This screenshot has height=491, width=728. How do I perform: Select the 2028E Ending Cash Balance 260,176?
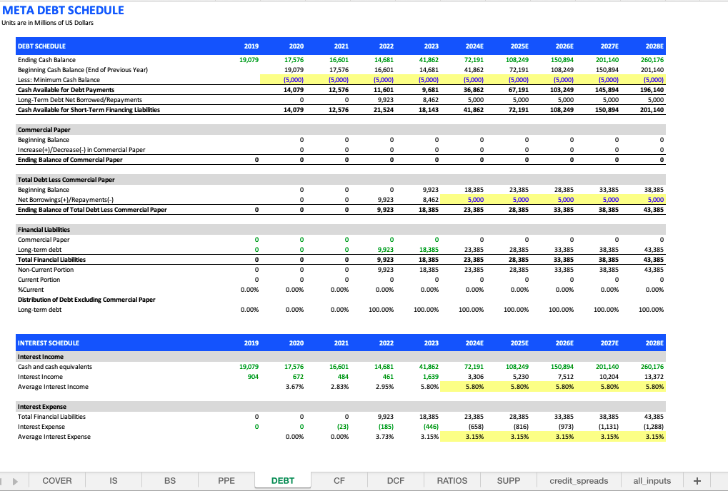click(x=652, y=60)
